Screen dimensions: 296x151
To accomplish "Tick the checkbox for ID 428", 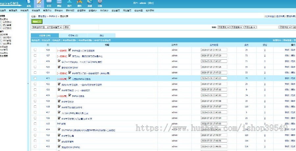I will point(35,50).
